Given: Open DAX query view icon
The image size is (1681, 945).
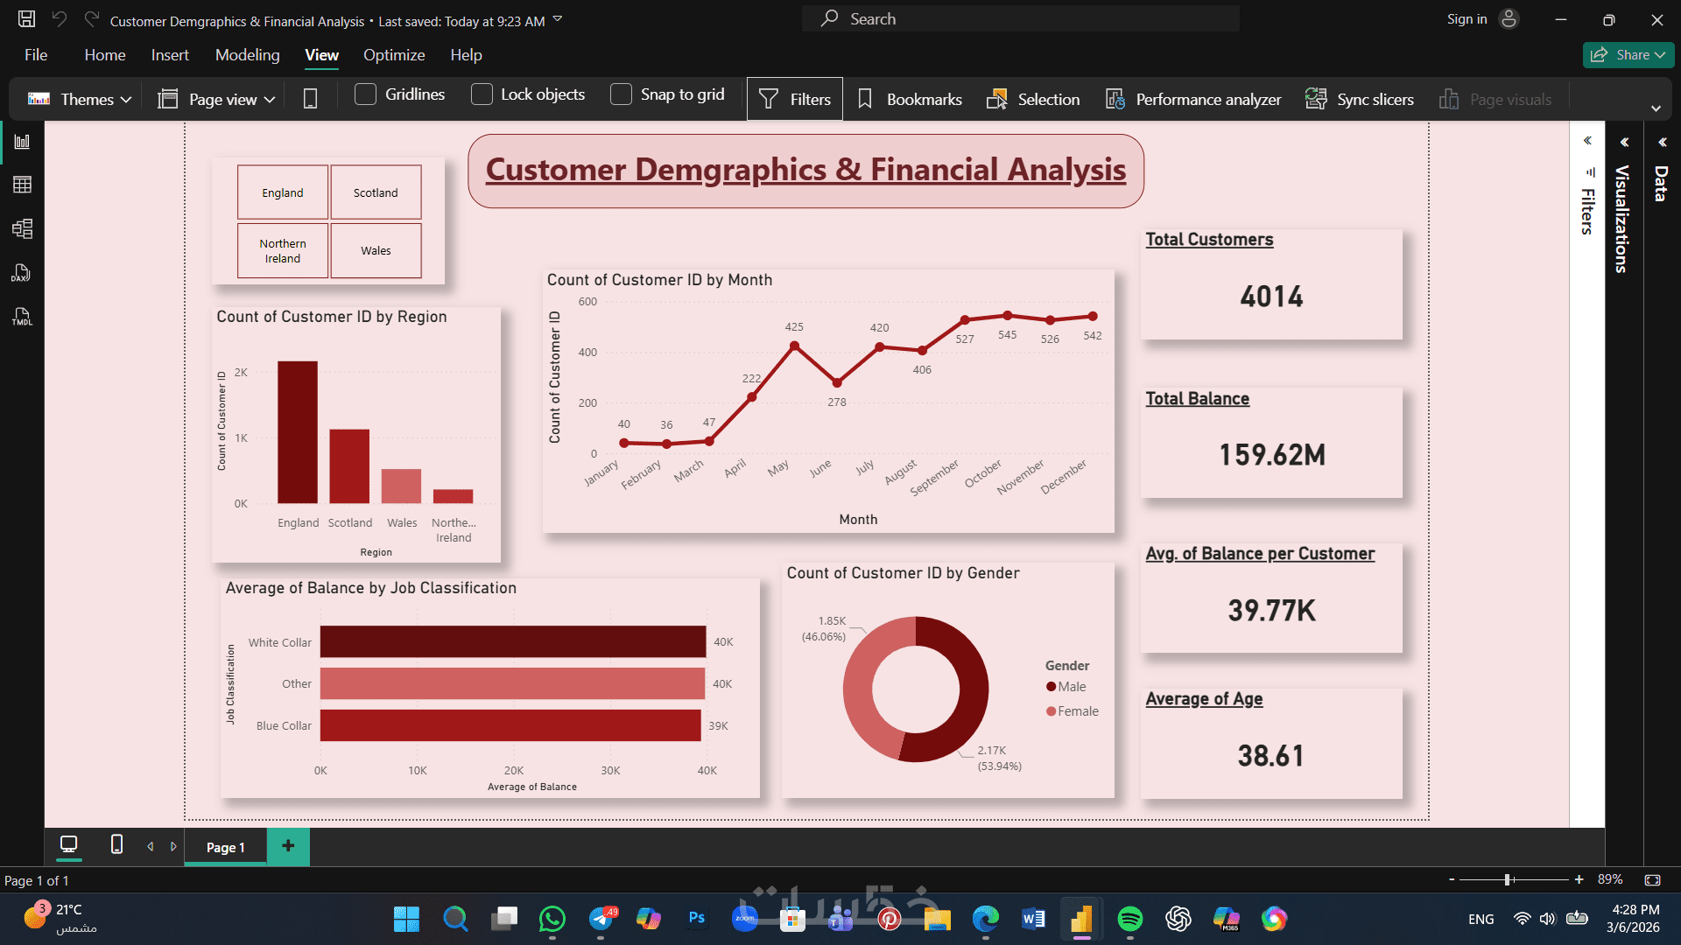Looking at the screenshot, I should (22, 273).
